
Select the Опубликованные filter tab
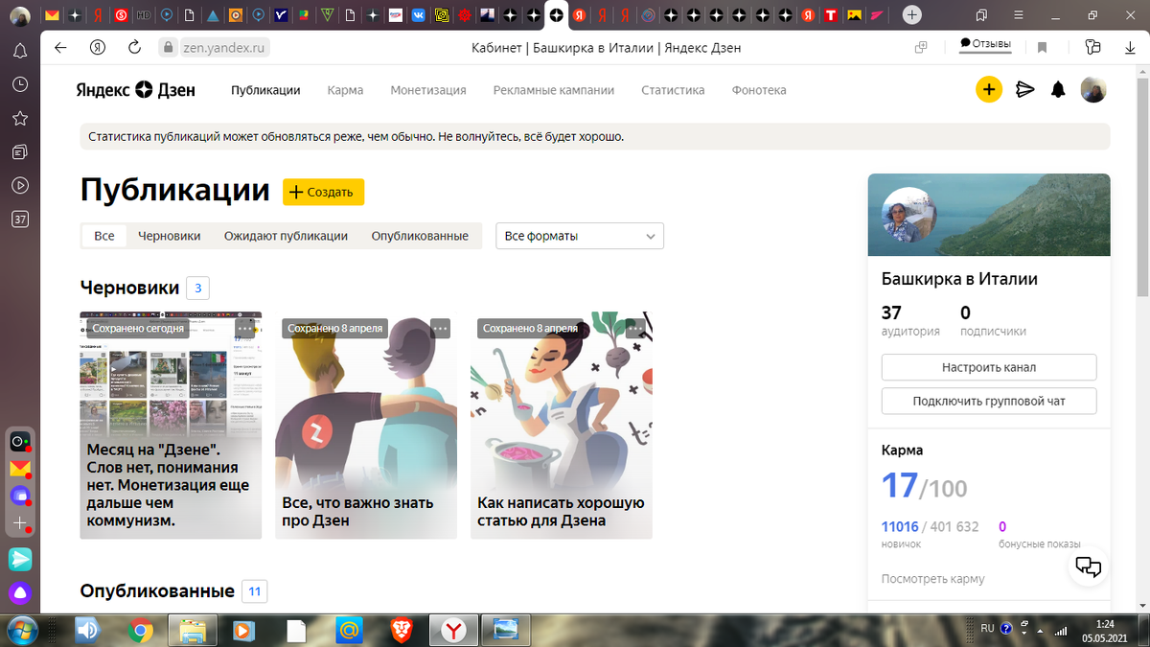420,236
